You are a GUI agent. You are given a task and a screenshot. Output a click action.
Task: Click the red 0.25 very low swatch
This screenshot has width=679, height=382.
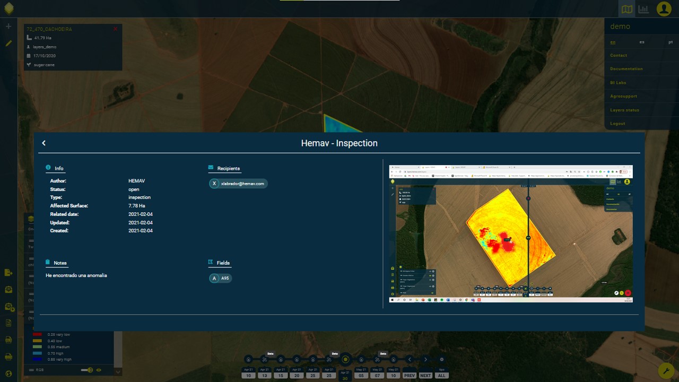pyautogui.click(x=37, y=335)
